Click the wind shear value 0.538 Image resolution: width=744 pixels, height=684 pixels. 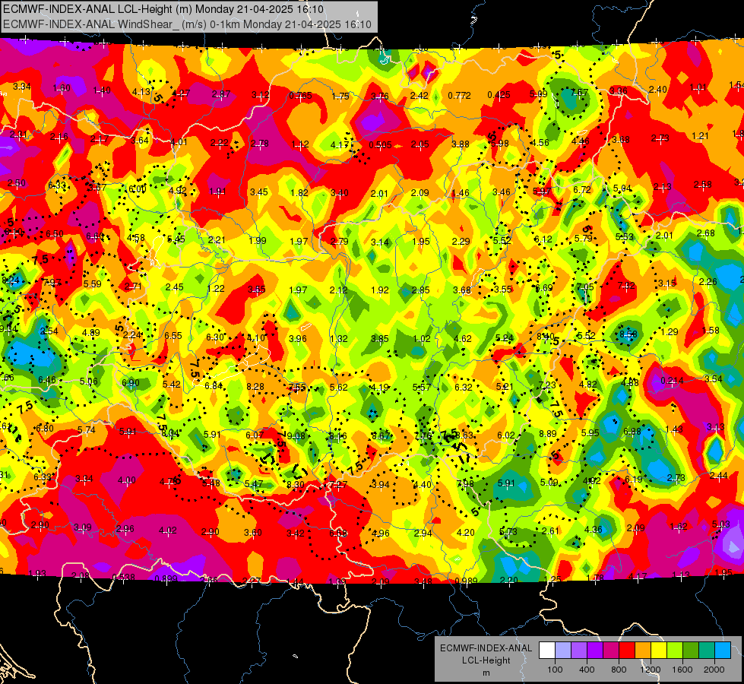click(123, 577)
